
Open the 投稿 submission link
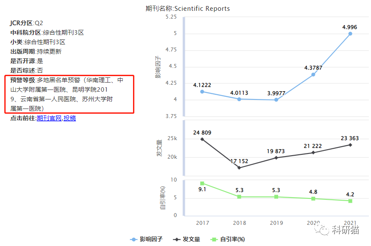[x=70, y=118]
